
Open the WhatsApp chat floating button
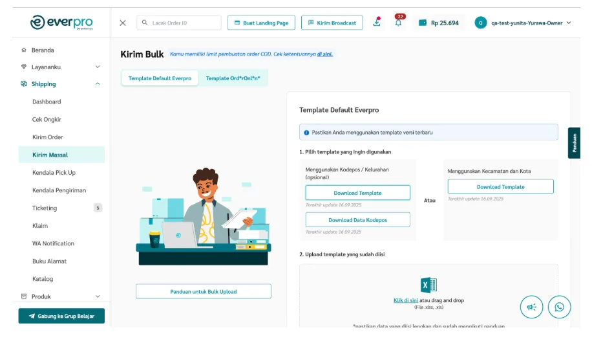pos(559,307)
